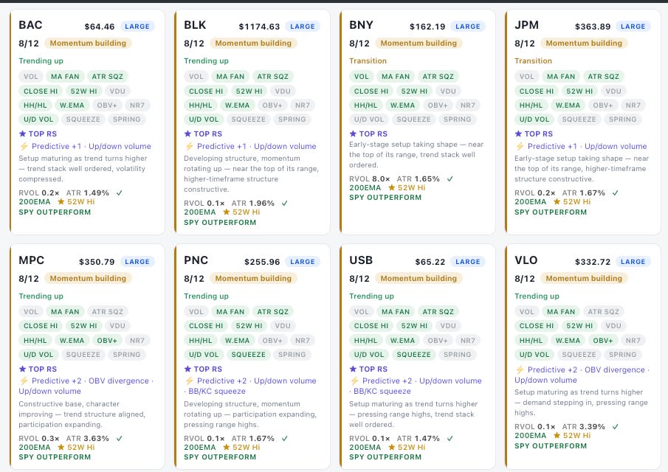The width and height of the screenshot is (668, 472).
Task: Click the lightning Predictive icon on BLK card
Action: (x=189, y=146)
